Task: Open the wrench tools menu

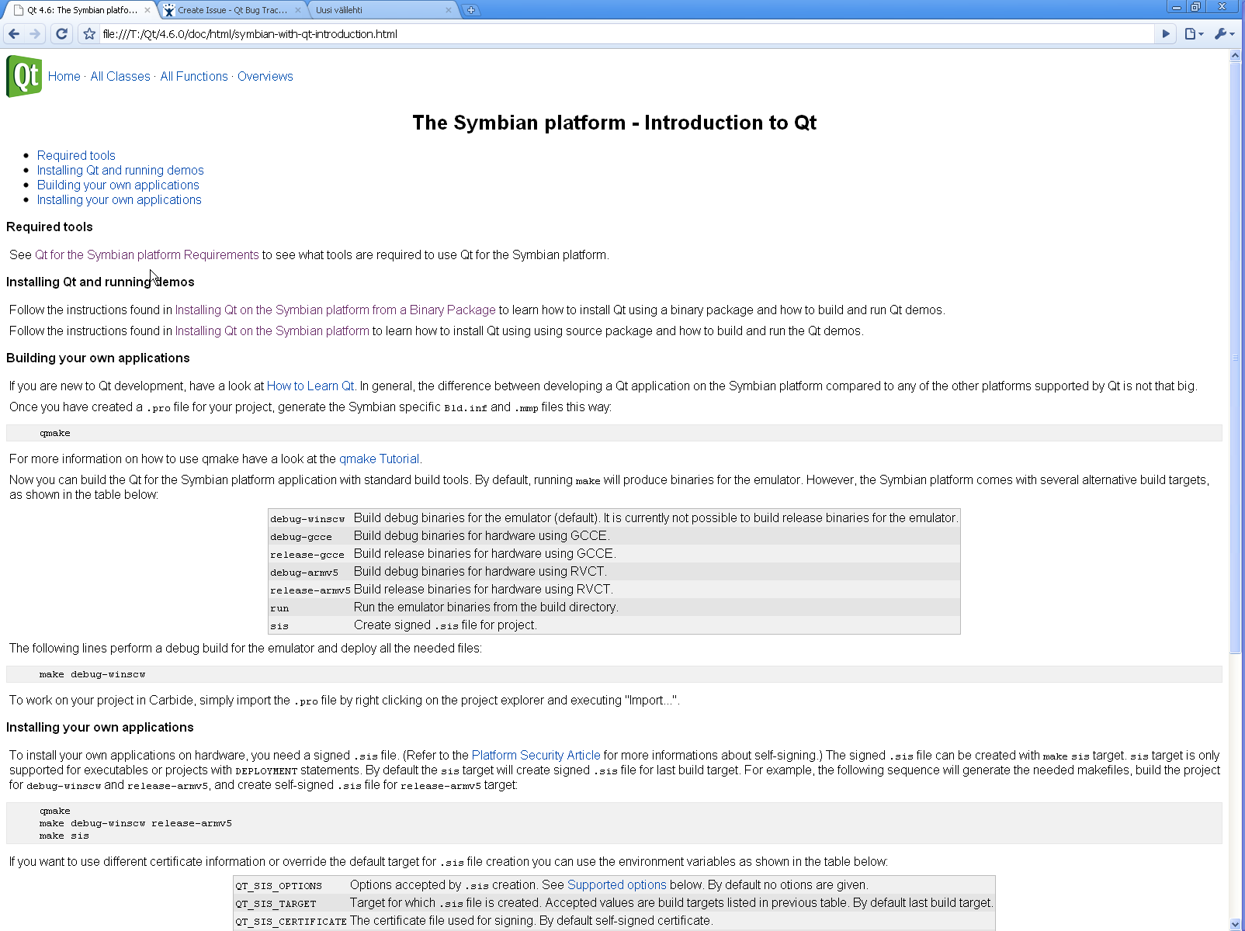Action: pos(1224,34)
